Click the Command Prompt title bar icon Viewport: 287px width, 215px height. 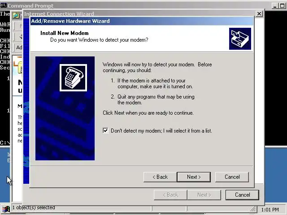point(3,5)
